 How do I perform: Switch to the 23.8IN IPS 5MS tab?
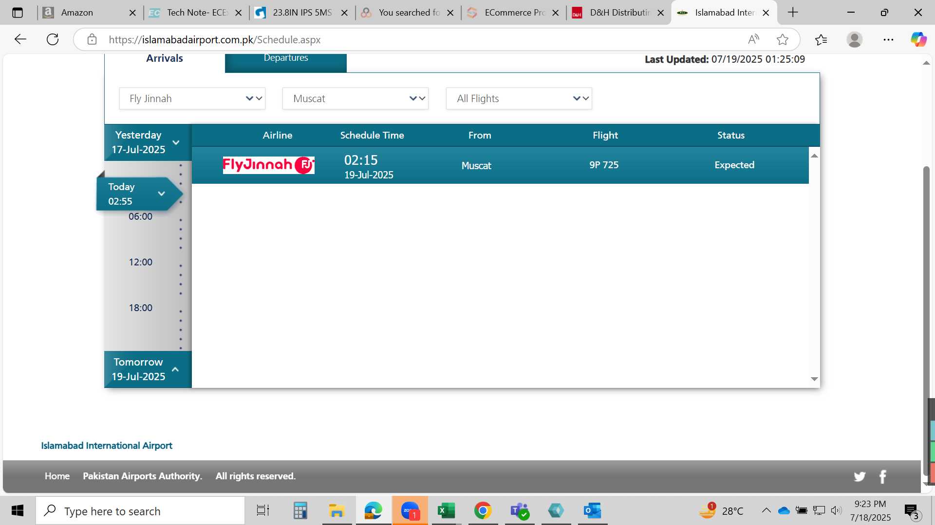pyautogui.click(x=302, y=13)
